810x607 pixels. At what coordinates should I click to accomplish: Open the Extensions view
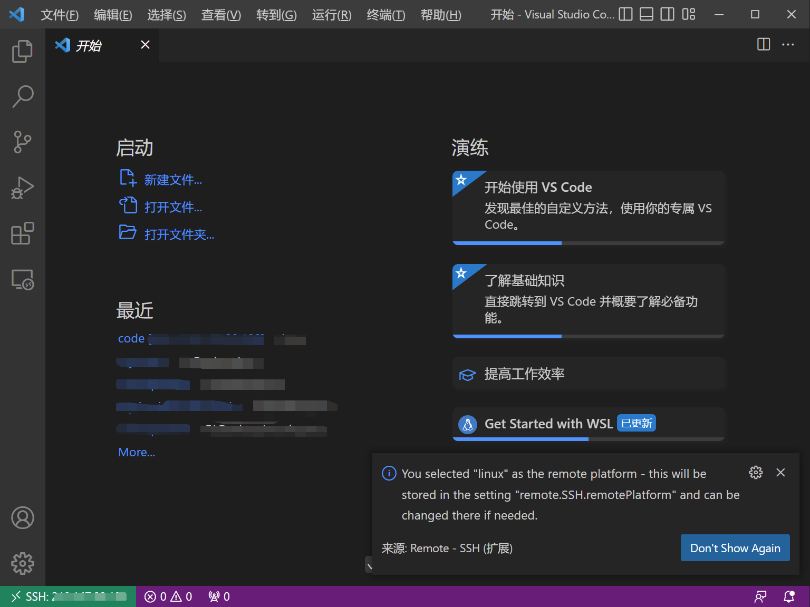22,233
